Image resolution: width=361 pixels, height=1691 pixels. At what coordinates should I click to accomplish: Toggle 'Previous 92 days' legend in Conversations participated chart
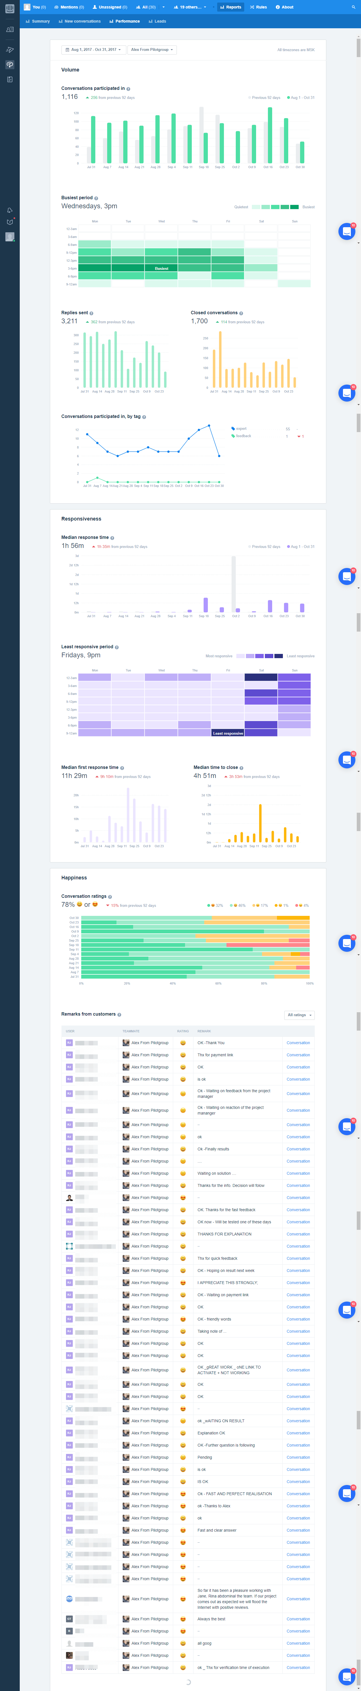coord(265,98)
